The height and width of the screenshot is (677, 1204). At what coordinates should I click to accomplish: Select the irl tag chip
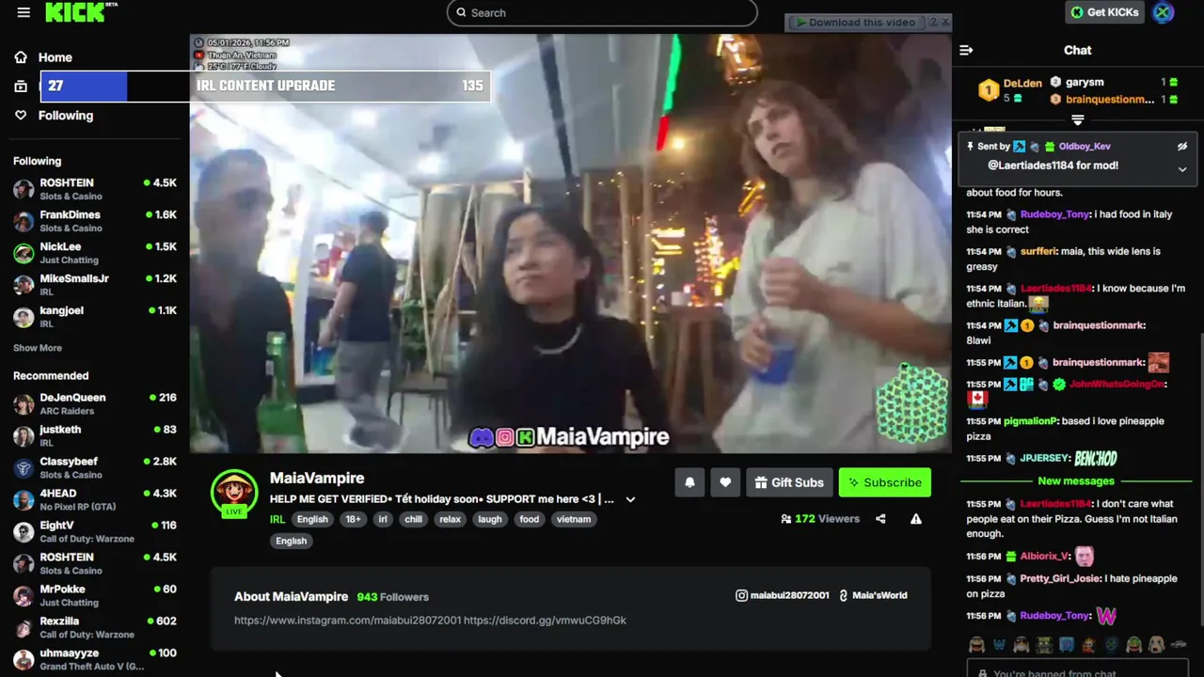[x=383, y=519]
